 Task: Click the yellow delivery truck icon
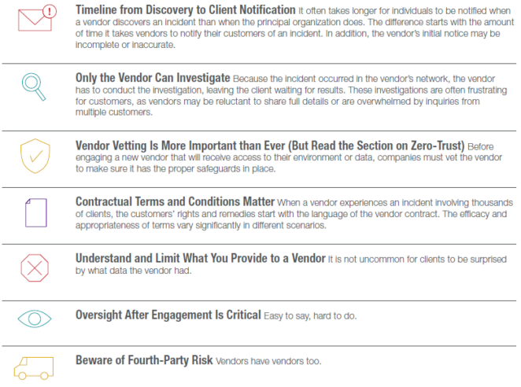[34, 368]
